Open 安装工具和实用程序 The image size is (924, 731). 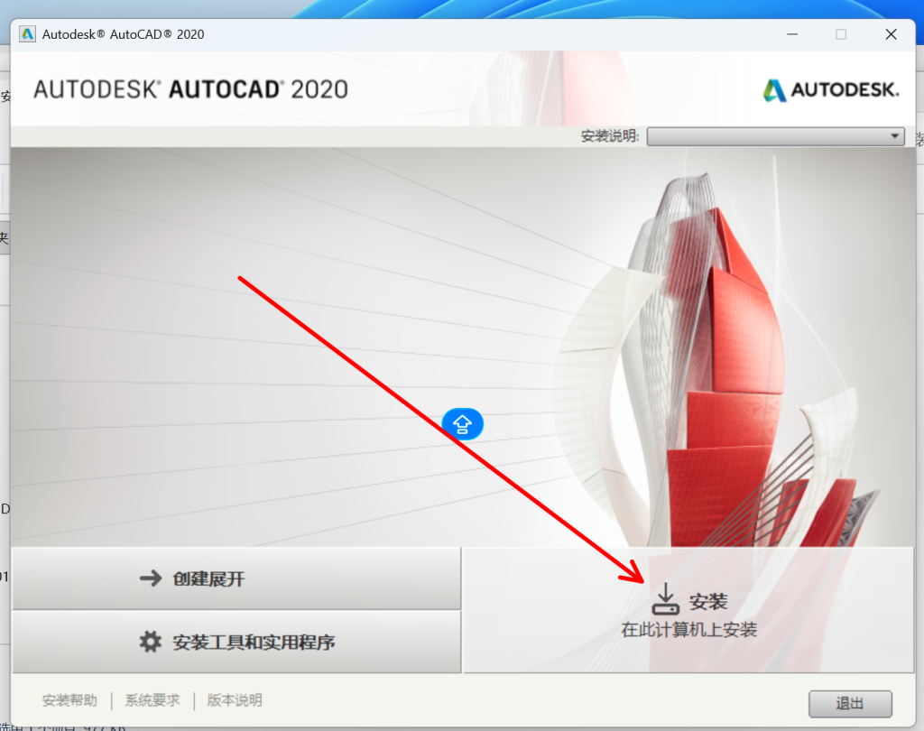(x=236, y=642)
